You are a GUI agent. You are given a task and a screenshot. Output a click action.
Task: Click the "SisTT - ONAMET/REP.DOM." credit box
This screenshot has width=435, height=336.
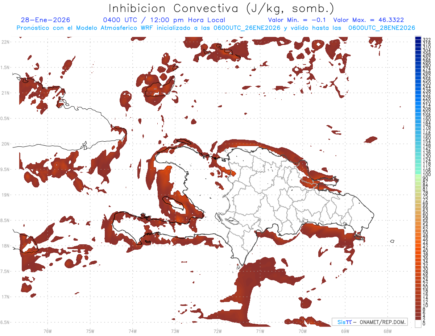370,322
